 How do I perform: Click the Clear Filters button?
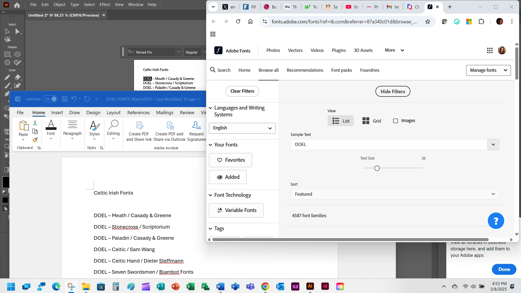[x=242, y=91]
